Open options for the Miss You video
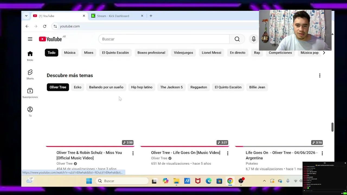 [133, 154]
